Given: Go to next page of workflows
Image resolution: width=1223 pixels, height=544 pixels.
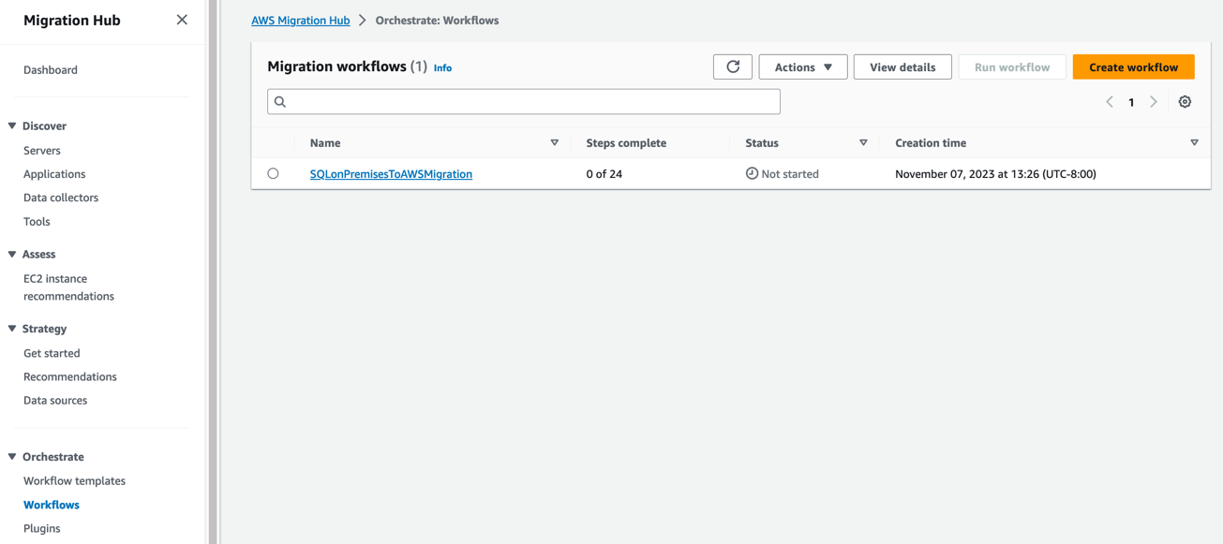Looking at the screenshot, I should click(x=1154, y=102).
